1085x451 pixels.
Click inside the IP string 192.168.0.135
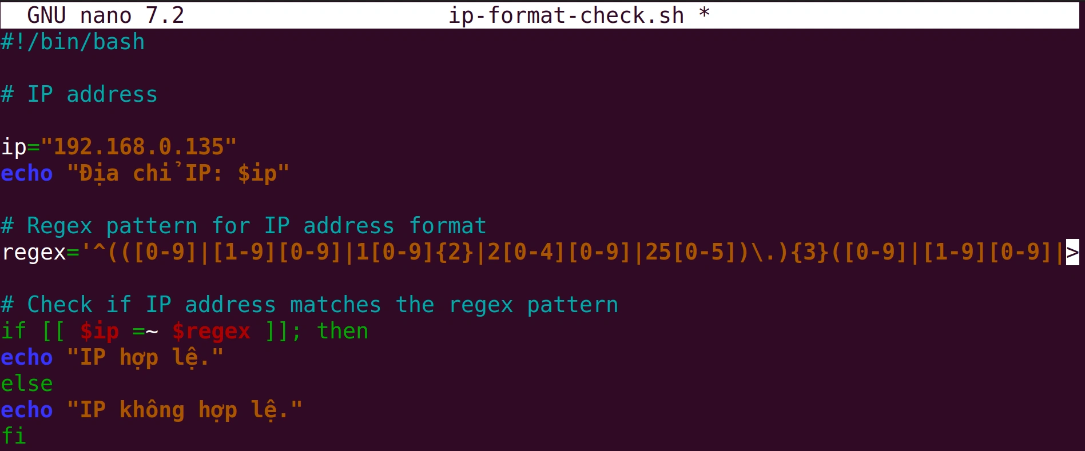[x=138, y=147]
